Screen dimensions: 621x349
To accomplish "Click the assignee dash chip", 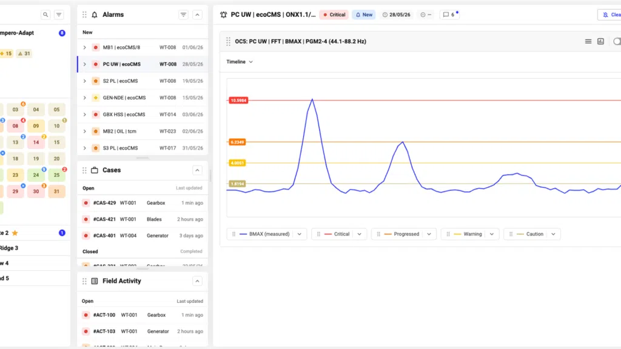I will pos(426,15).
